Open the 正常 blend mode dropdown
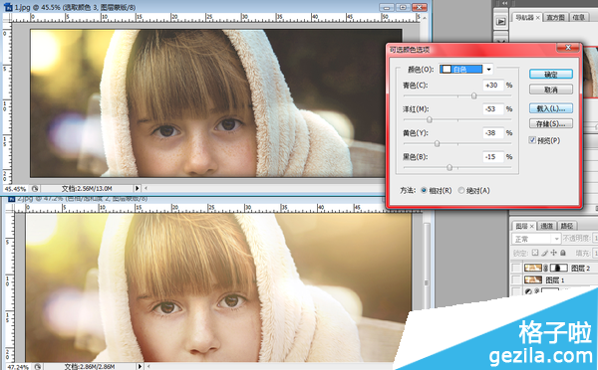 [536, 239]
